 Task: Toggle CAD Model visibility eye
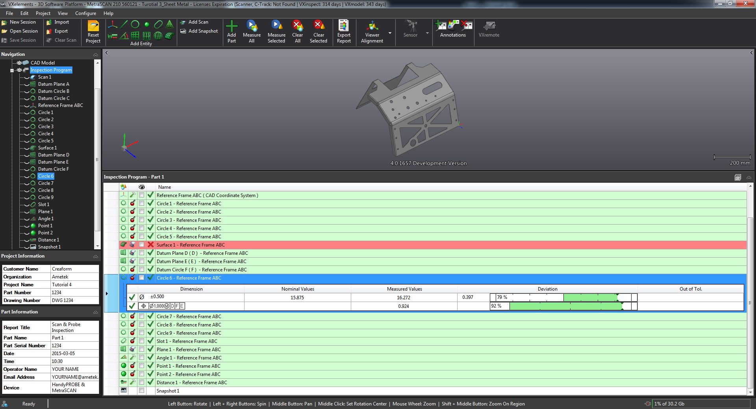pos(19,63)
